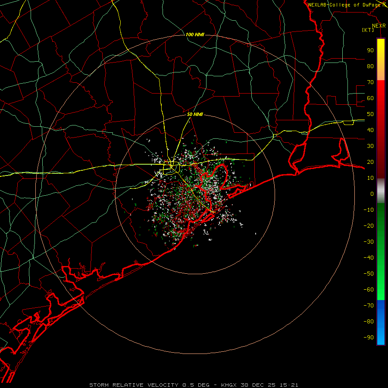The width and height of the screenshot is (388, 388).
Task: Click the [KT] units label above color bar
Action: click(x=368, y=30)
